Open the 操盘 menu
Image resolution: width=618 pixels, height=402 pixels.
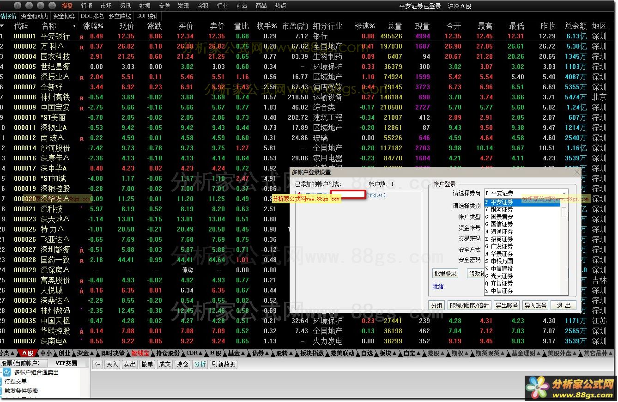(x=67, y=6)
